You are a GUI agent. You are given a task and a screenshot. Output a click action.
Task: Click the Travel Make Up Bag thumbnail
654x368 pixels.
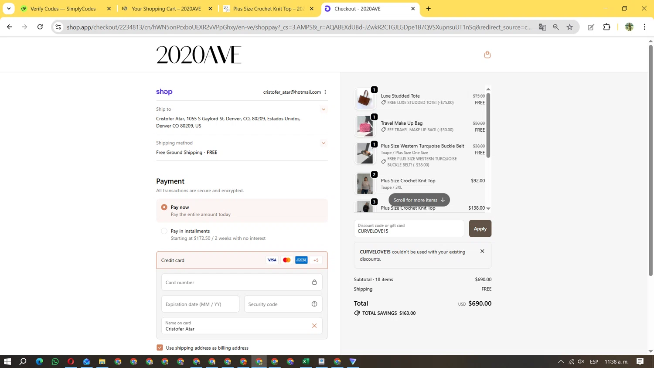(365, 126)
